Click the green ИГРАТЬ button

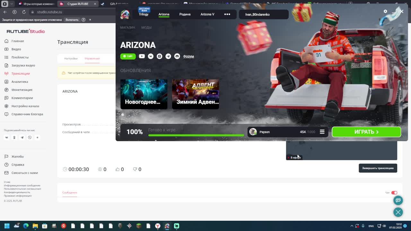pos(366,132)
